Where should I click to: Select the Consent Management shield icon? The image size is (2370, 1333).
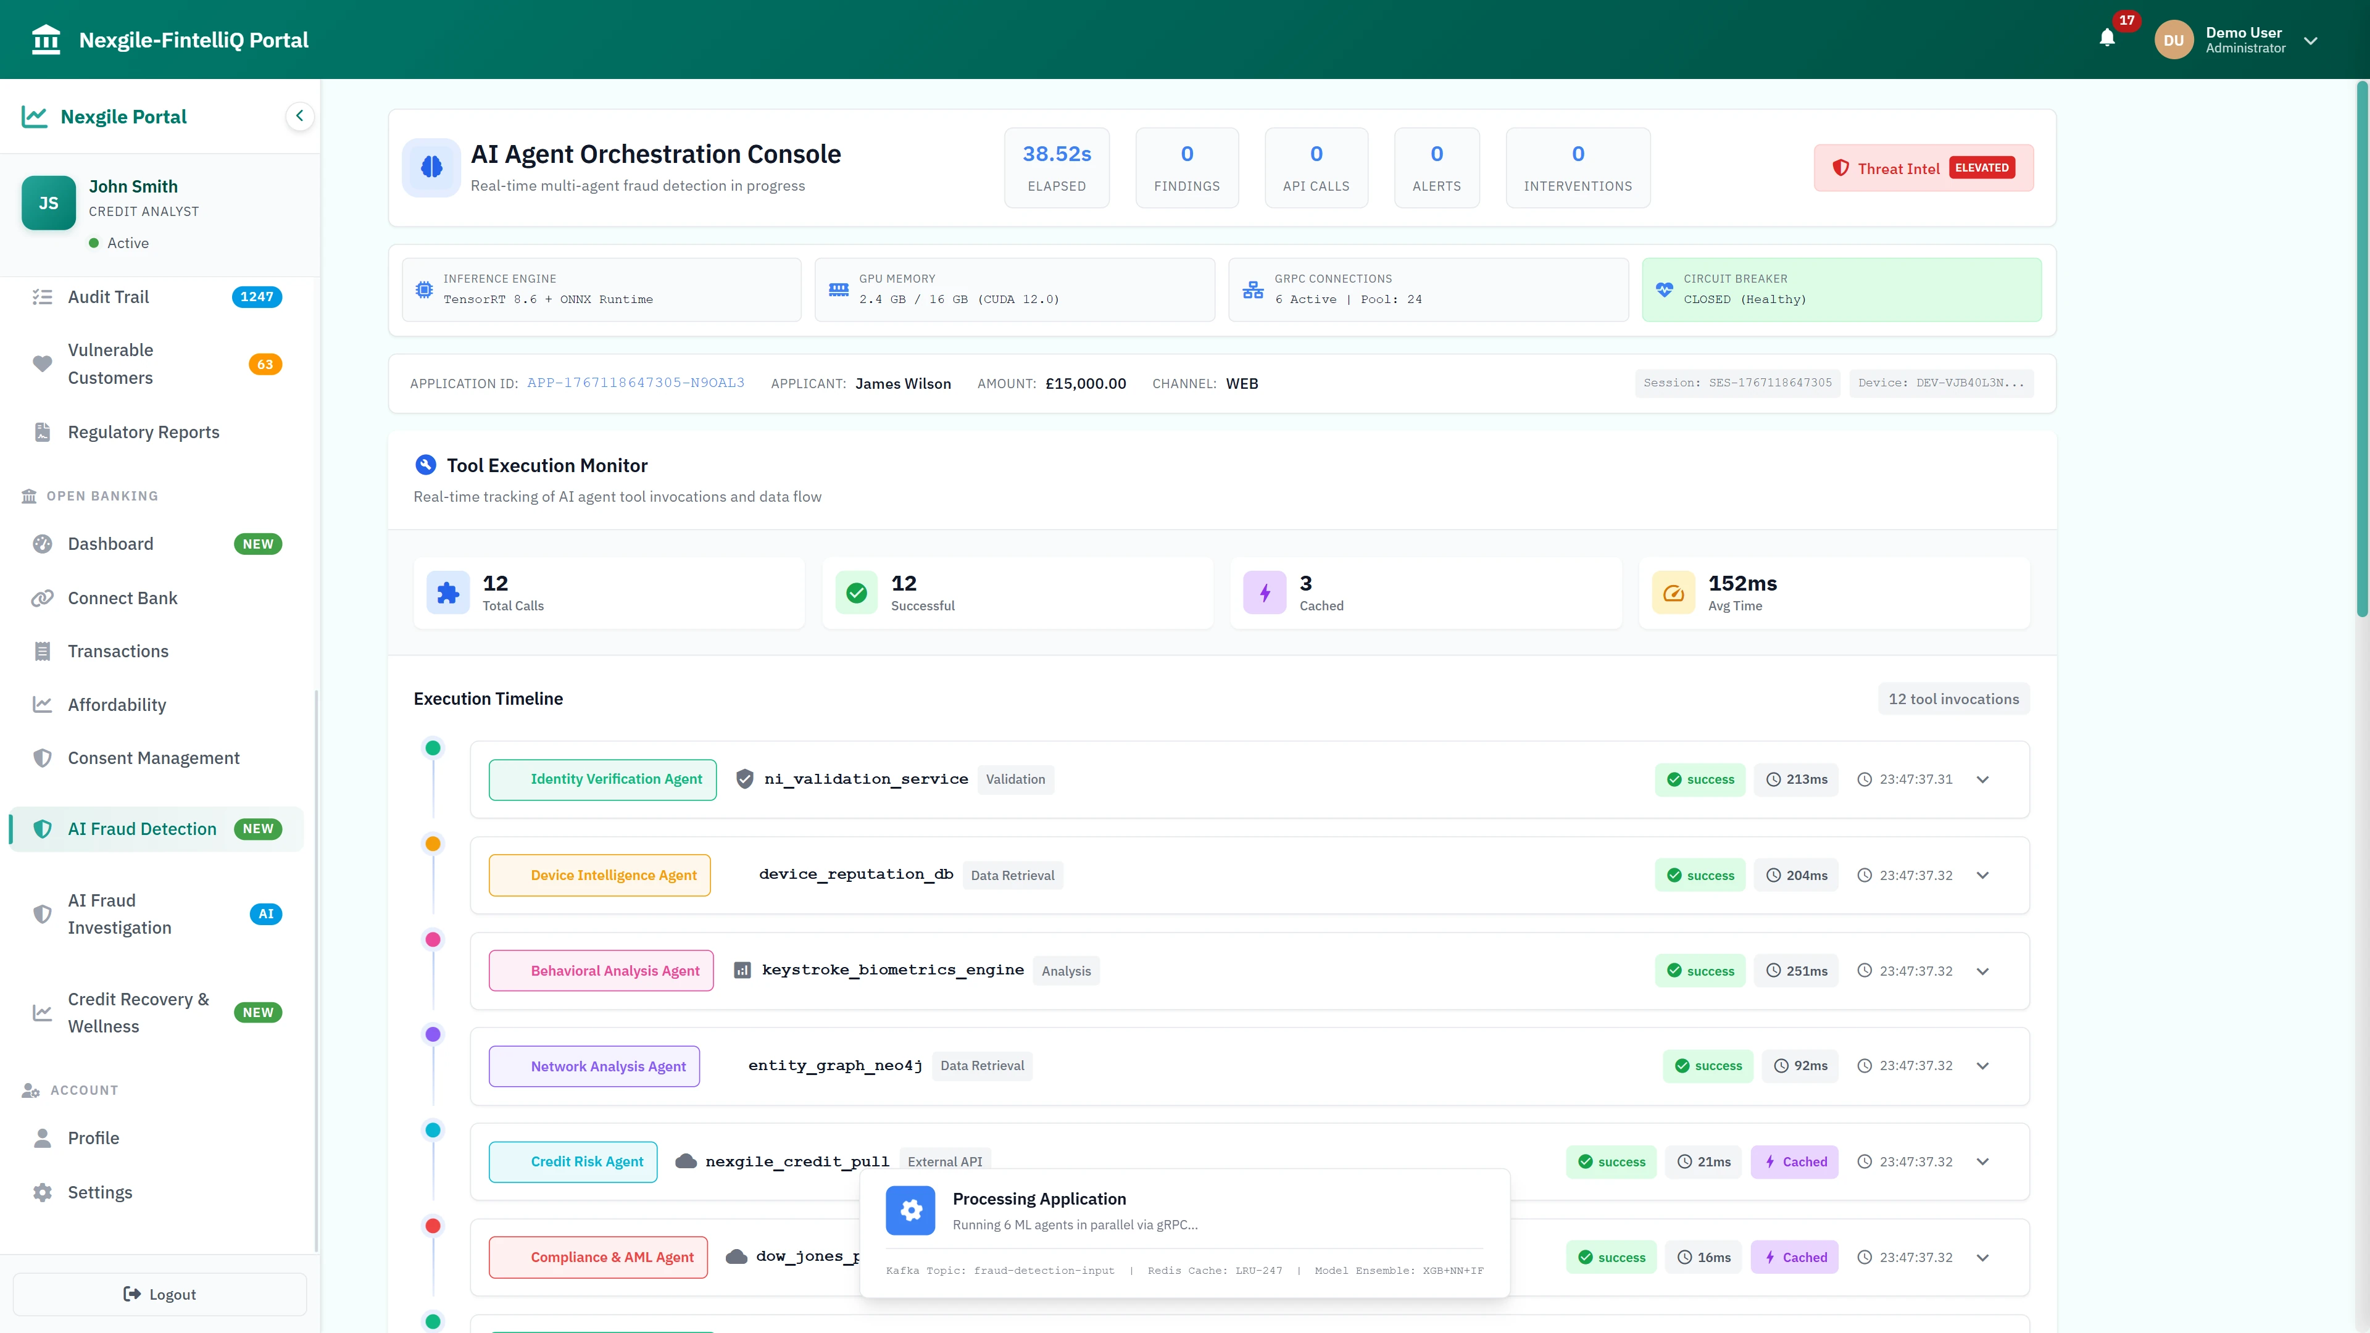(43, 757)
